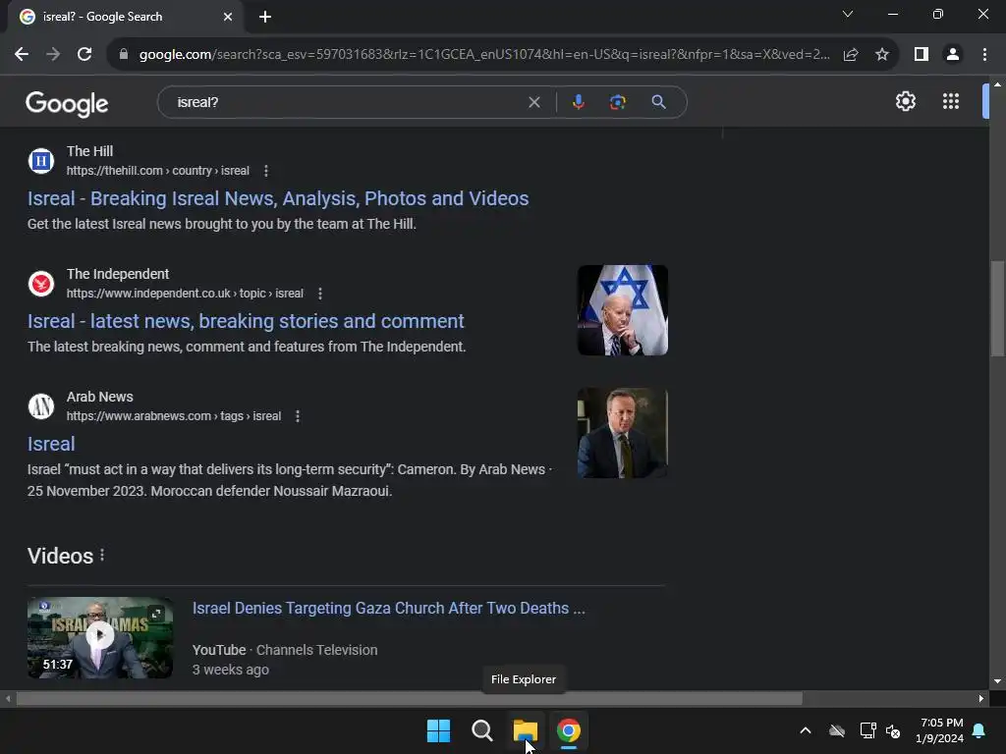Click horizontal scrollbar right arrow

point(981,698)
